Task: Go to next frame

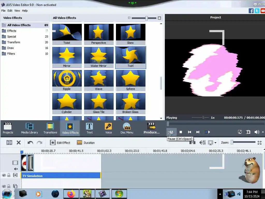Action: coord(198,132)
